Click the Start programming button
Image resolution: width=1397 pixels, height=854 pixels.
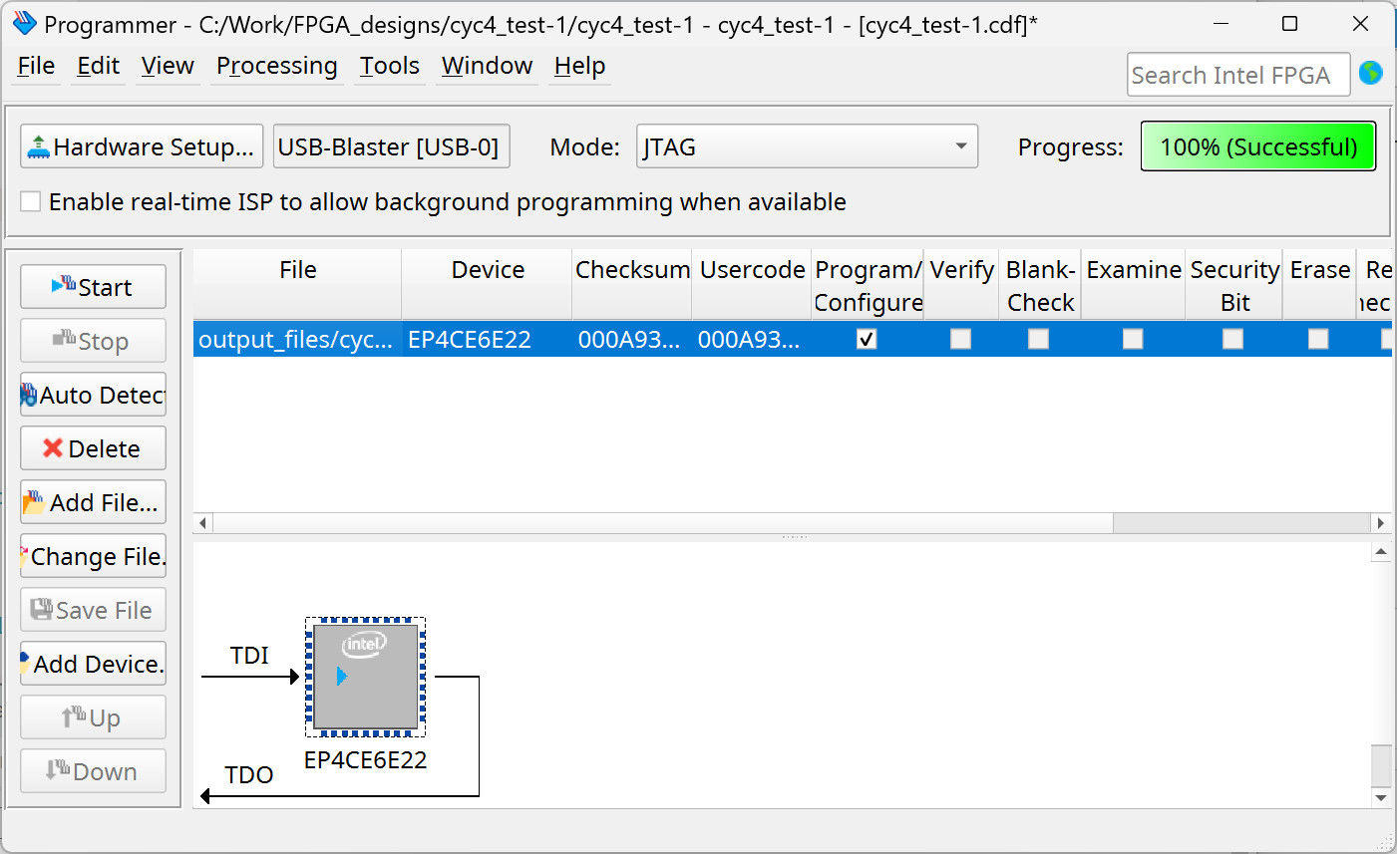click(93, 287)
